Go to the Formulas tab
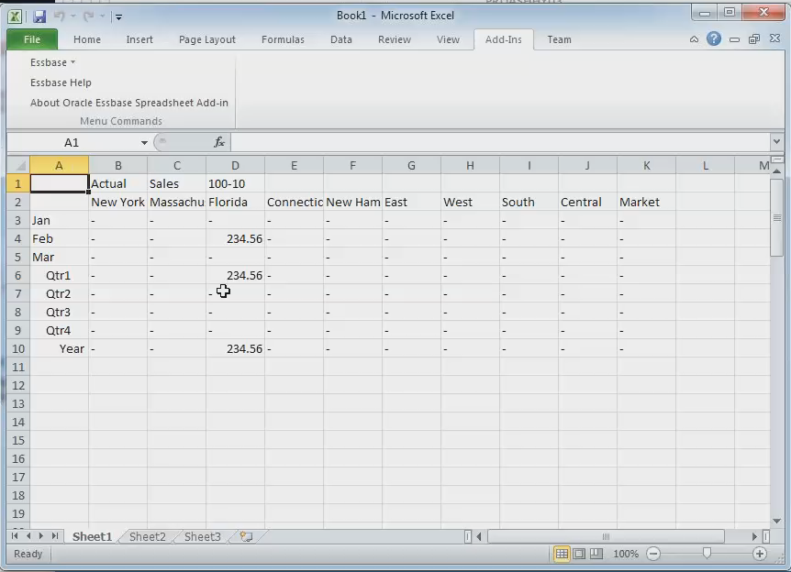This screenshot has width=791, height=572. coord(283,39)
